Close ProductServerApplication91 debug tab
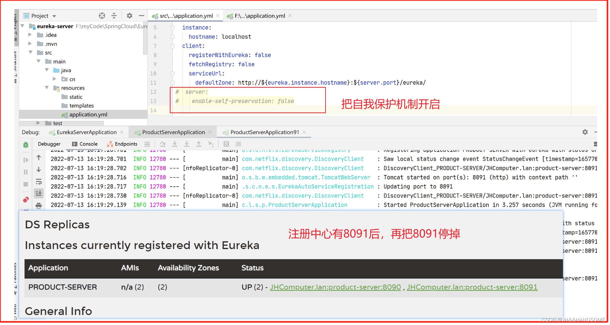610x325 pixels. (x=304, y=132)
